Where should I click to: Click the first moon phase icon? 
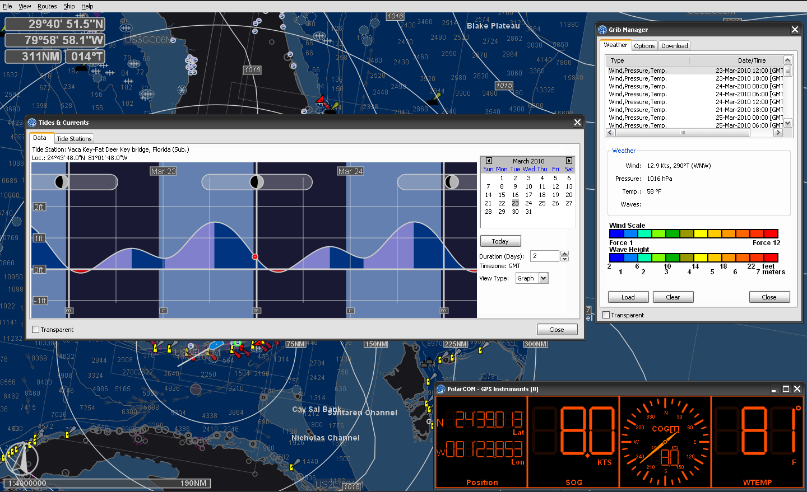tap(62, 181)
